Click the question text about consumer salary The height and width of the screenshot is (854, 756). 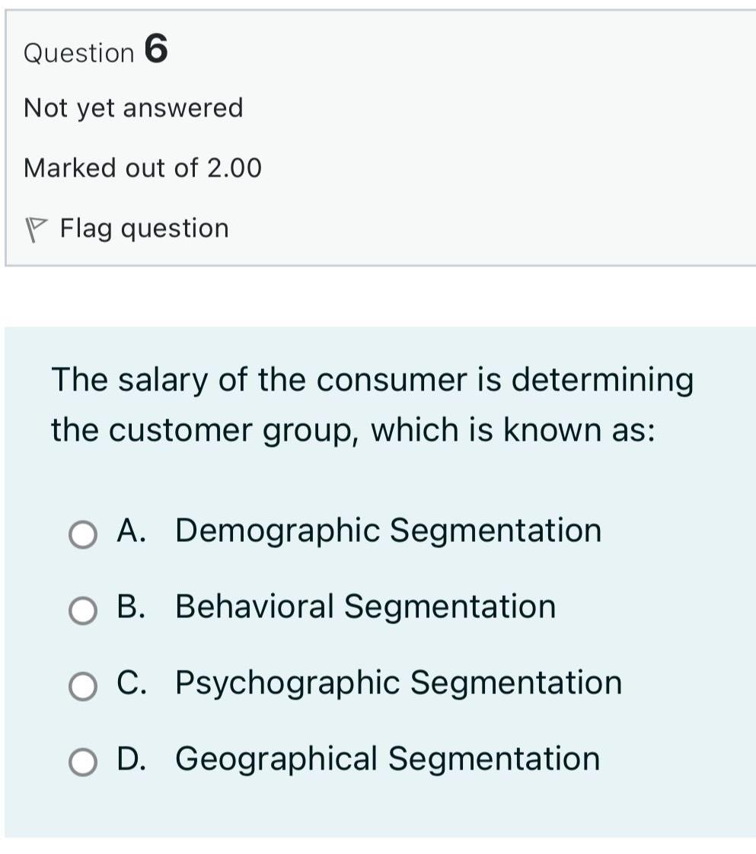pyautogui.click(x=372, y=405)
